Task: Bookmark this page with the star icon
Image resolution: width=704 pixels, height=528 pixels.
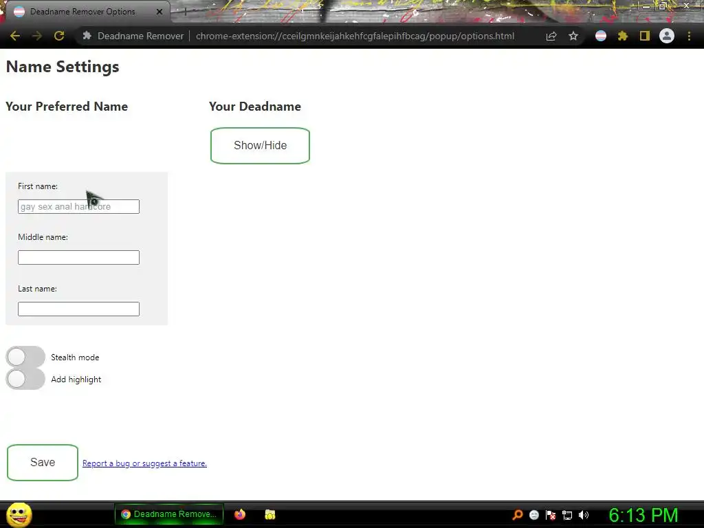Action: pos(573,36)
